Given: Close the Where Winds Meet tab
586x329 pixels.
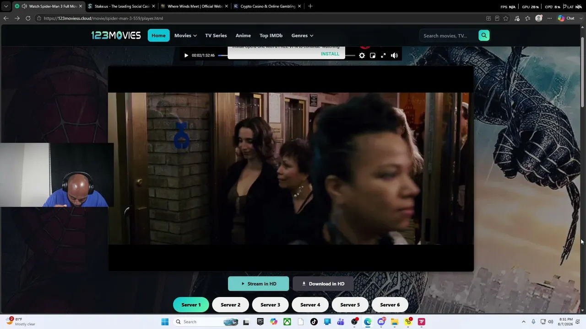Looking at the screenshot, I should (x=226, y=6).
